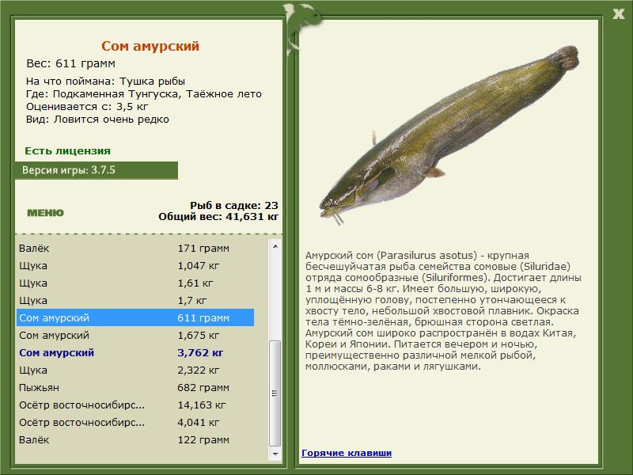
Task: Click the Рыб в садке: 23 counter
Action: coord(234,205)
